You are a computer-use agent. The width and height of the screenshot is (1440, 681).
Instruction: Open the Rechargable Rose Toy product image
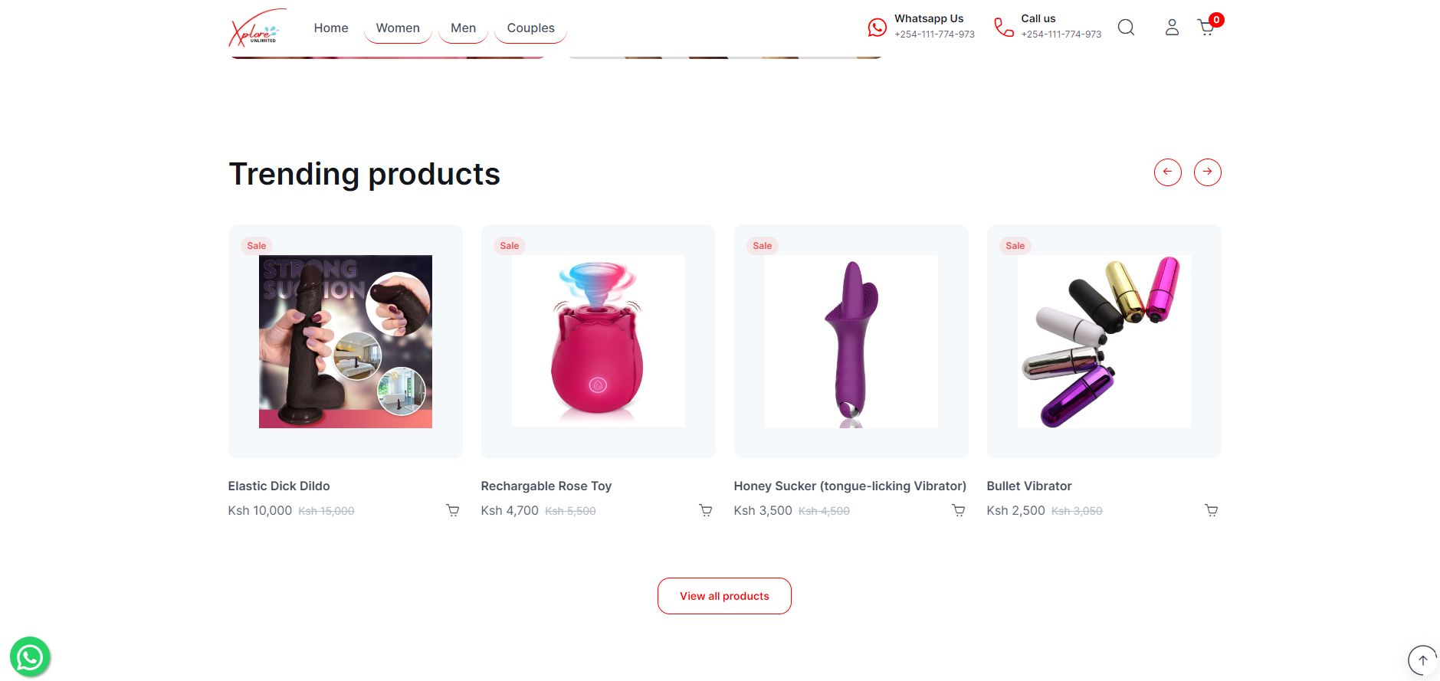coord(599,342)
